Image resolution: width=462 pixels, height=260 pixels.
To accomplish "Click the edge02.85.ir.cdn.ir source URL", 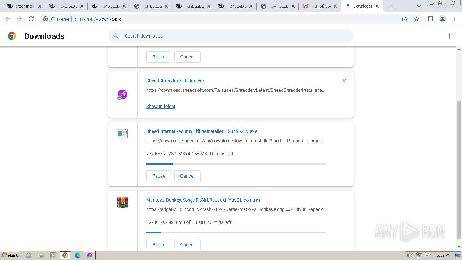I will [x=236, y=209].
